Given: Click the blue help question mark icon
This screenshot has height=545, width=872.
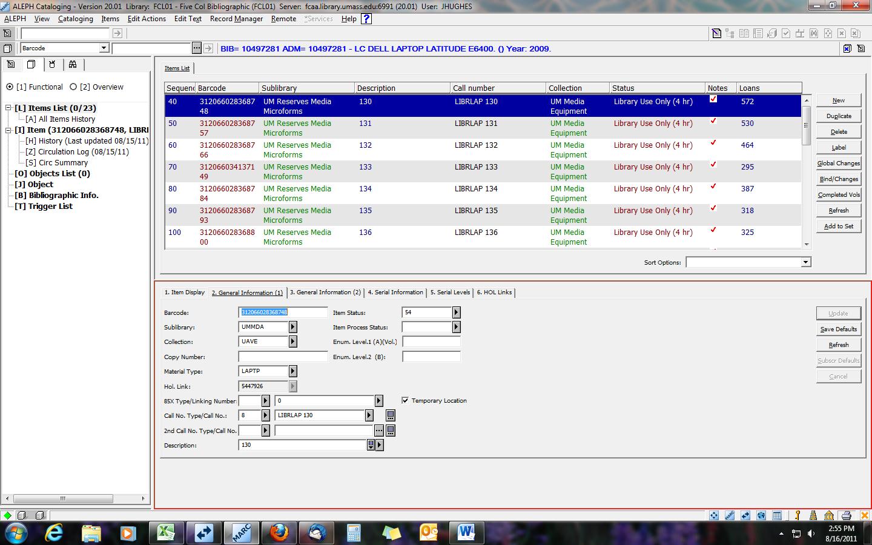Looking at the screenshot, I should click(x=366, y=19).
